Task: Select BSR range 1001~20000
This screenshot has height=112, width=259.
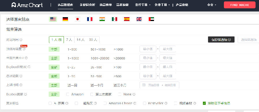Action: 100,58
